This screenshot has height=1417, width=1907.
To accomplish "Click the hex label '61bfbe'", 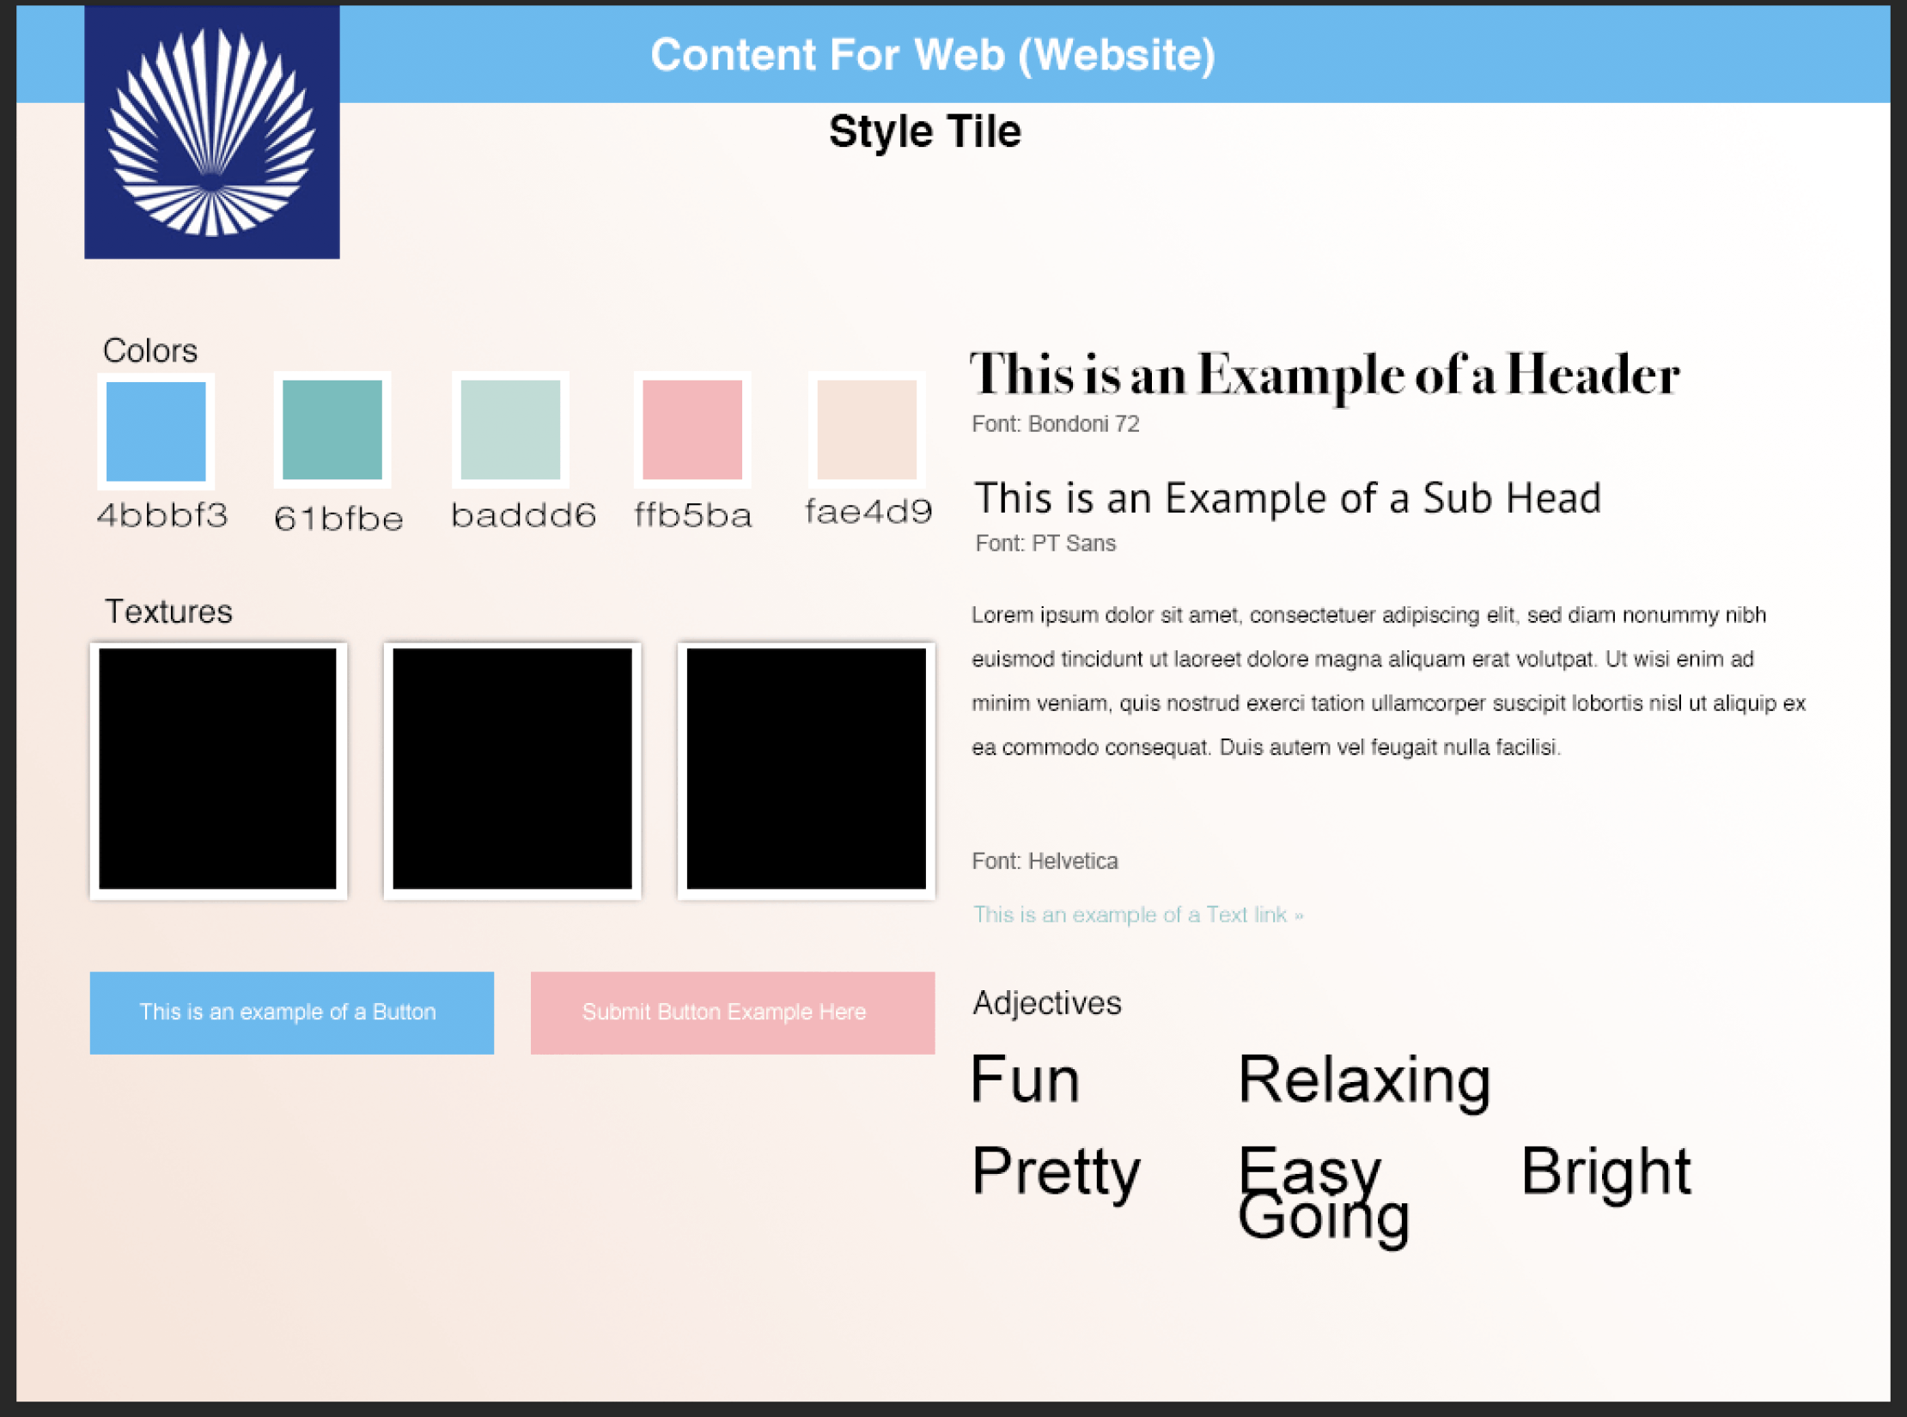I will point(338,519).
